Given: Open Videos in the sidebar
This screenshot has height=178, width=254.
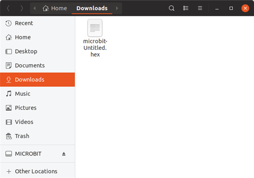Looking at the screenshot, I should click(37, 122).
